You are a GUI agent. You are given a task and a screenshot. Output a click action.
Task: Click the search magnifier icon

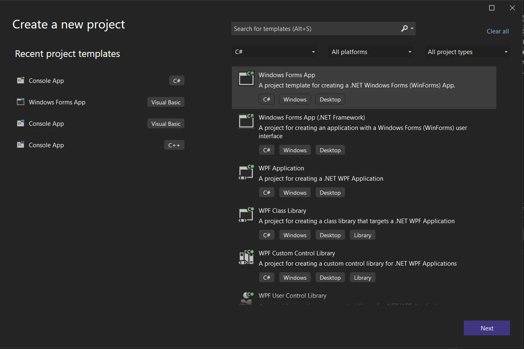click(x=404, y=28)
